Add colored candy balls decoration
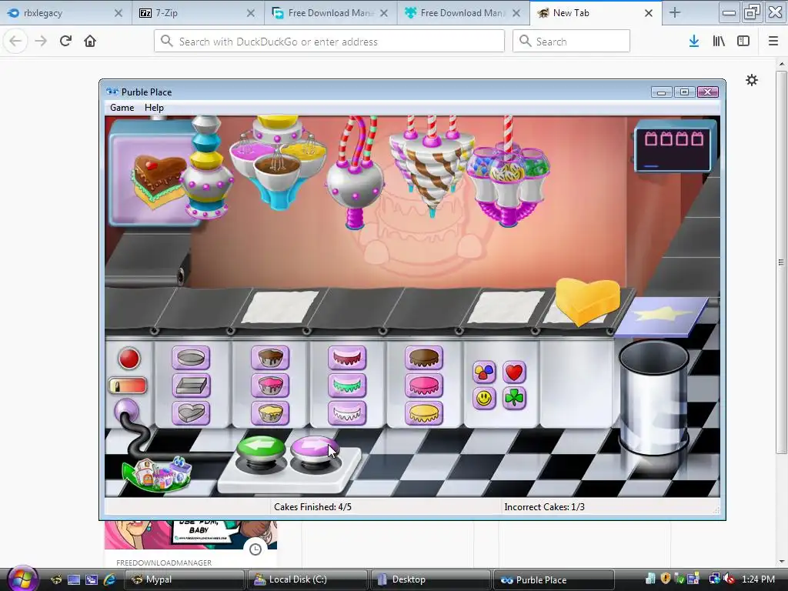Image resolution: width=788 pixels, height=591 pixels. [485, 372]
